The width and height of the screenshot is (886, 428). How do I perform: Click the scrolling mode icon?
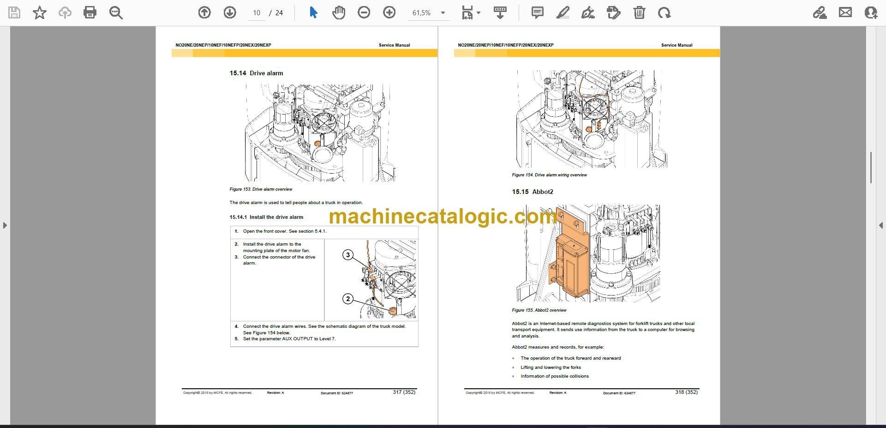[500, 12]
